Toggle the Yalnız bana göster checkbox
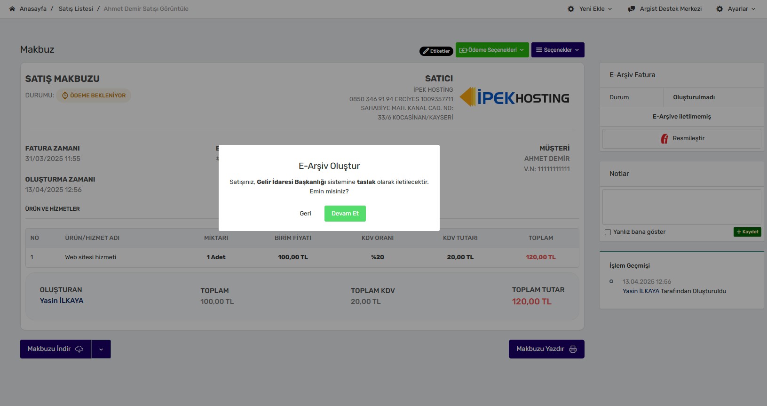Image resolution: width=767 pixels, height=406 pixels. click(x=608, y=232)
